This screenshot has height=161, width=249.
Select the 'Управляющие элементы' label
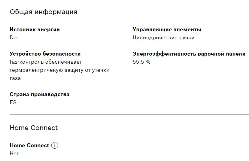click(167, 29)
